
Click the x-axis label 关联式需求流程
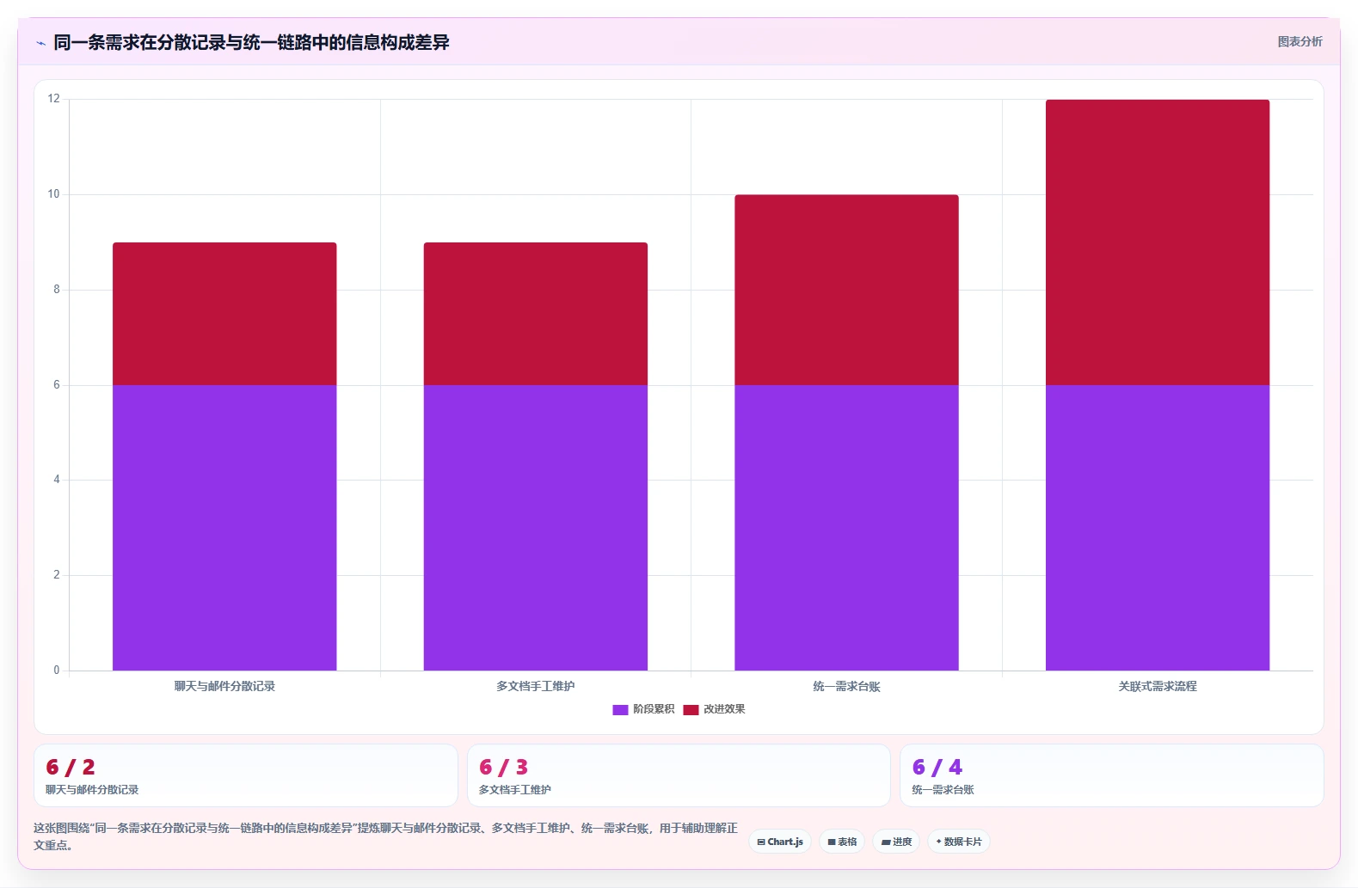pyautogui.click(x=1158, y=686)
